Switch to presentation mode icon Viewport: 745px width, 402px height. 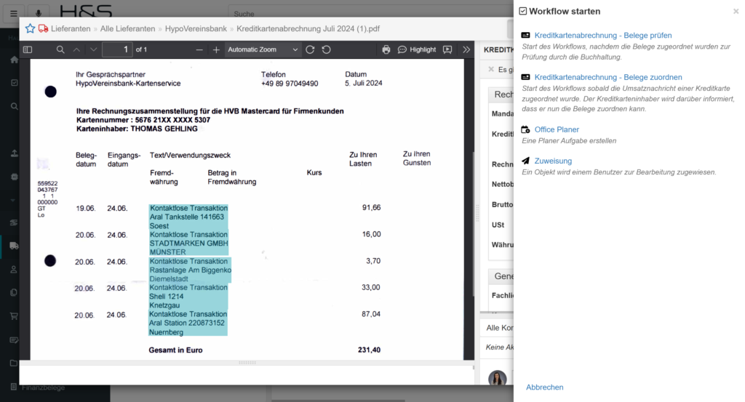(x=447, y=49)
